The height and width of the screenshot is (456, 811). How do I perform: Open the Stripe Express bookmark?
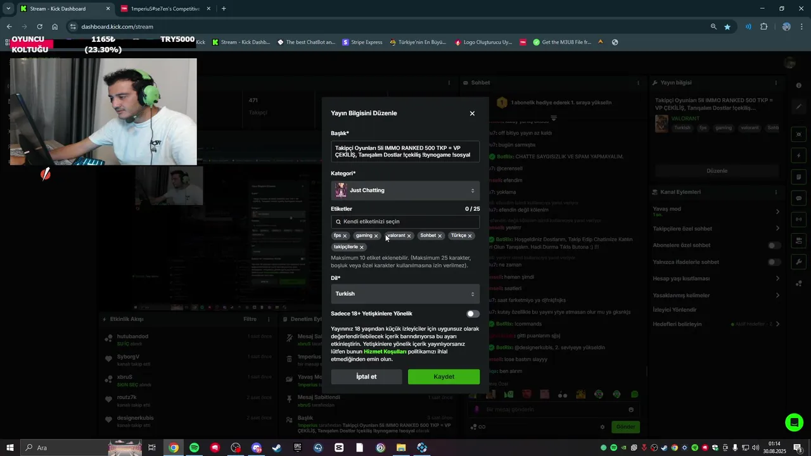coord(362,42)
